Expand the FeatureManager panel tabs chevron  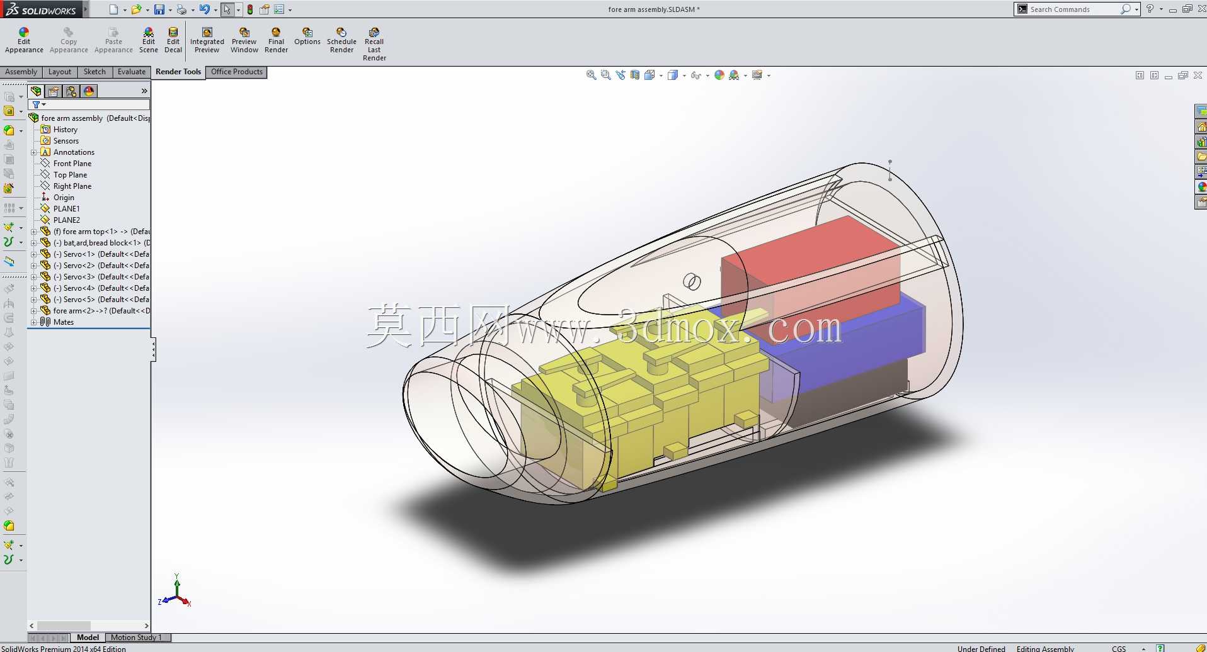(144, 91)
